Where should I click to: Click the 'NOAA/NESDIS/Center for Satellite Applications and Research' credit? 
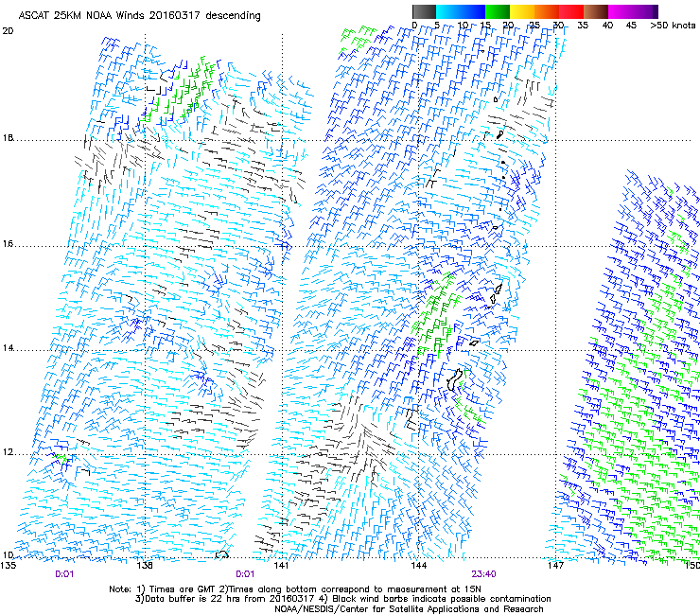pos(409,609)
